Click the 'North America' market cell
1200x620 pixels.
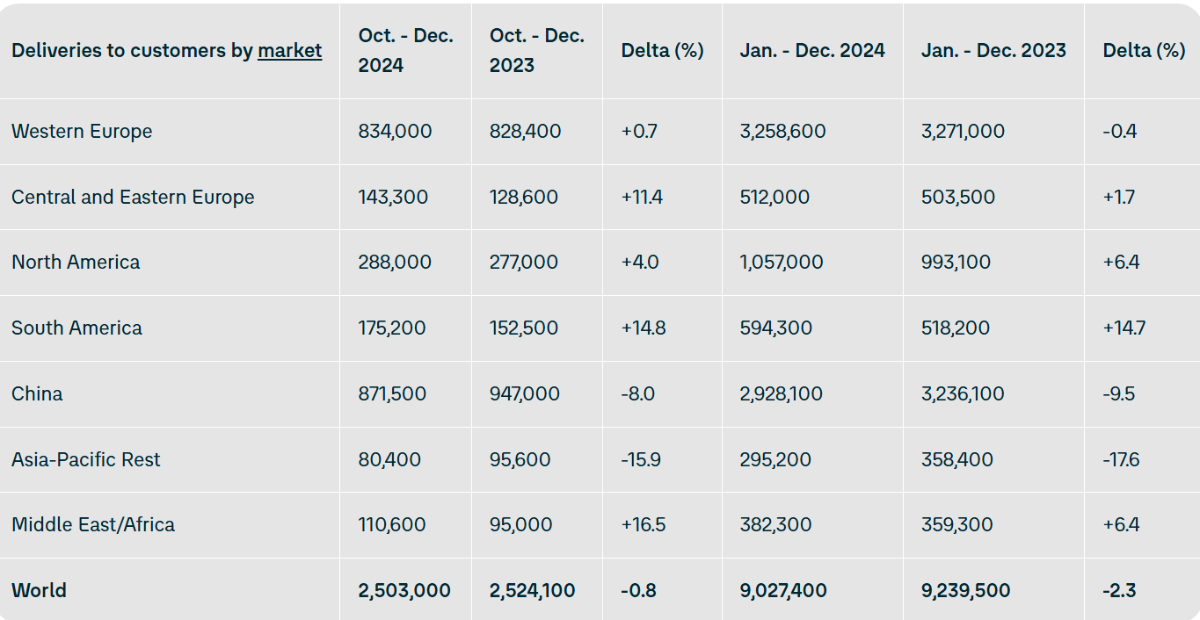(x=76, y=262)
